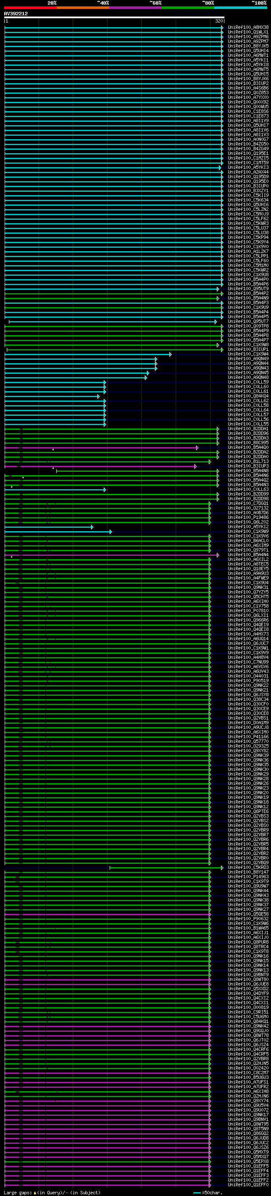271x1196 pixels.
Task: Open the UniRef100_C1K9W4 hit
Action: (x=248, y=354)
